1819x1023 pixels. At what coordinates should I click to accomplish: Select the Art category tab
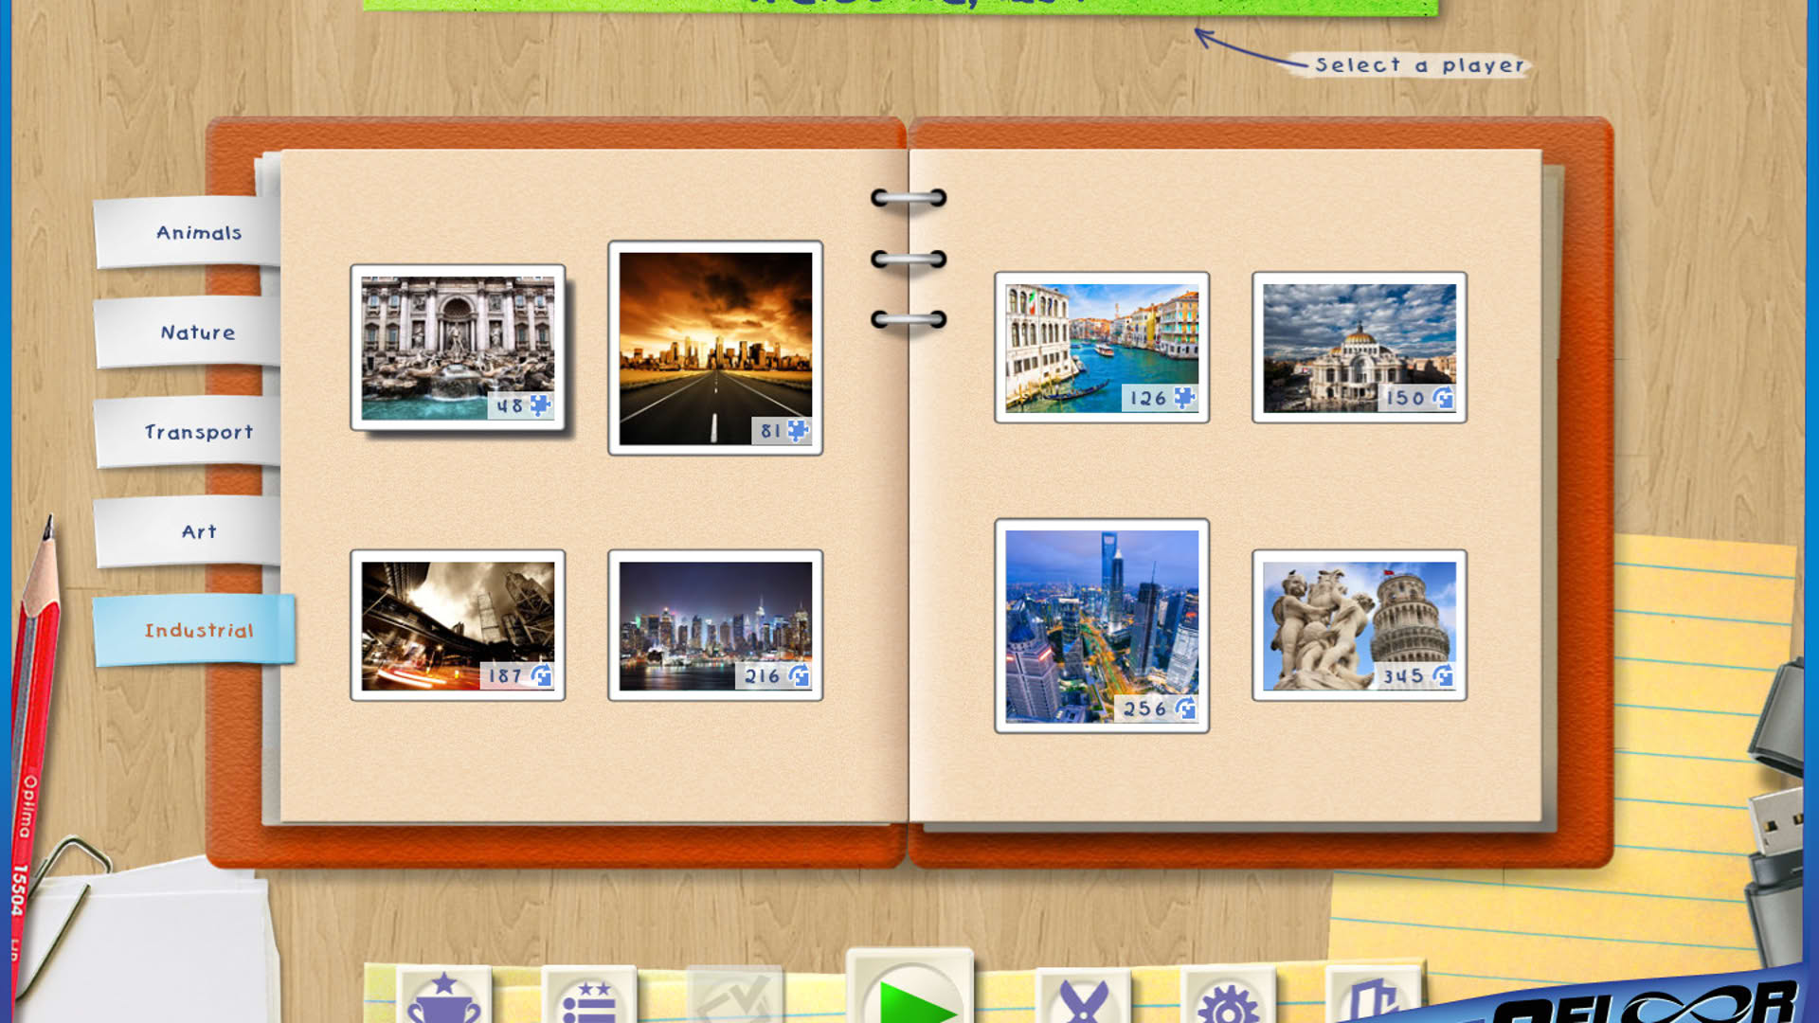click(188, 531)
